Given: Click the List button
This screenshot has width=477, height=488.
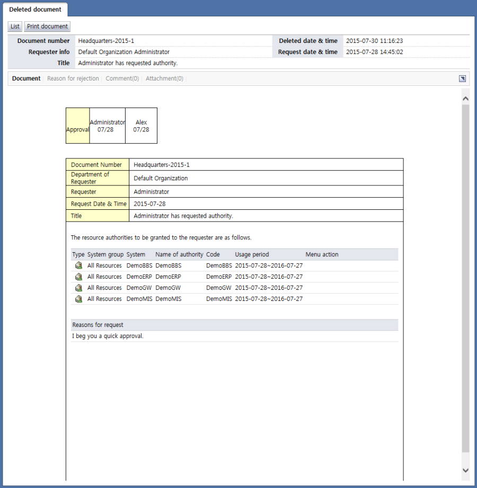Looking at the screenshot, I should pos(15,26).
